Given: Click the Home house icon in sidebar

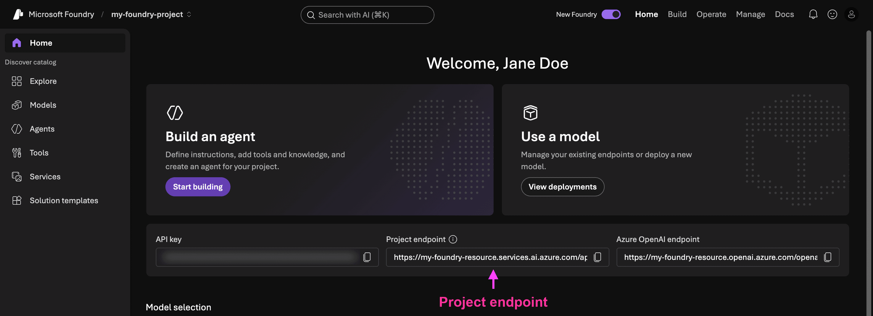Looking at the screenshot, I should [x=17, y=43].
